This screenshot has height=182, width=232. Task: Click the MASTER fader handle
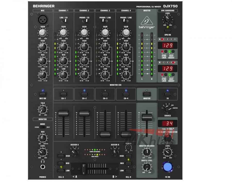coord(147,117)
